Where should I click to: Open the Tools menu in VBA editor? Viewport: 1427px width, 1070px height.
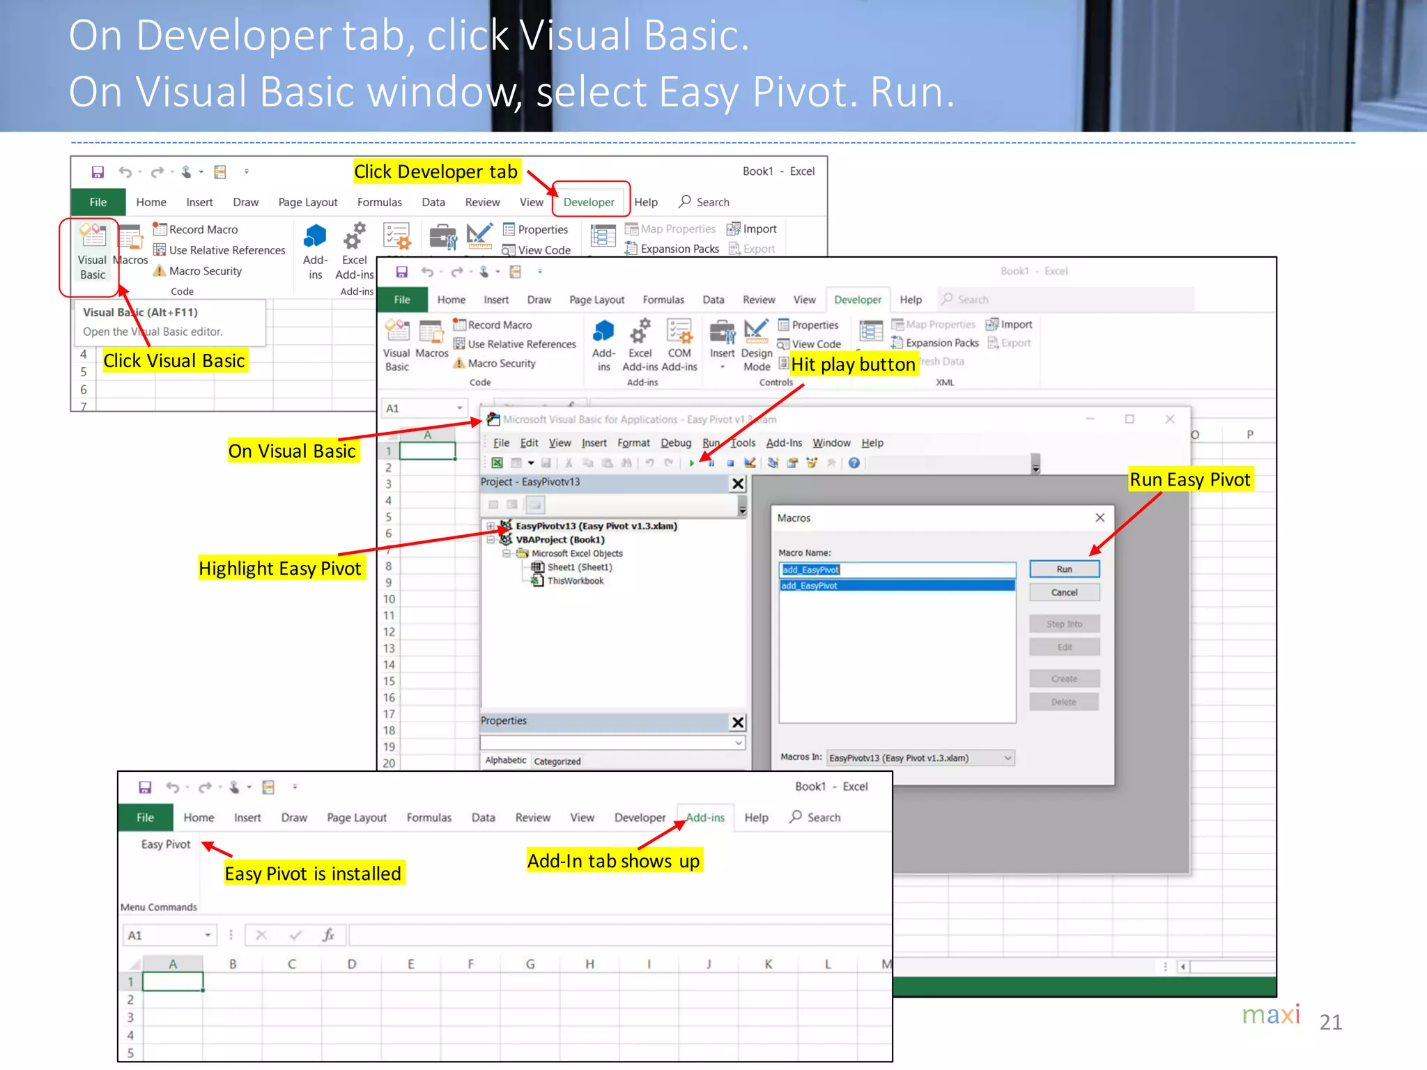(743, 443)
